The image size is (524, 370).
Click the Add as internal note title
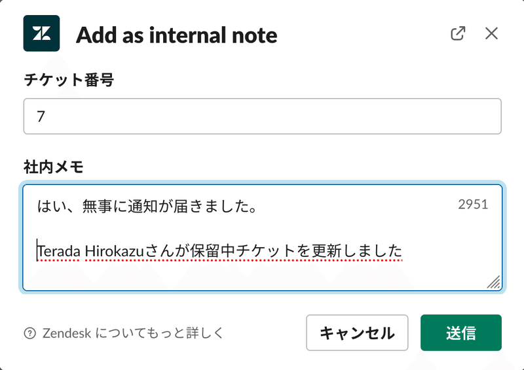point(176,35)
